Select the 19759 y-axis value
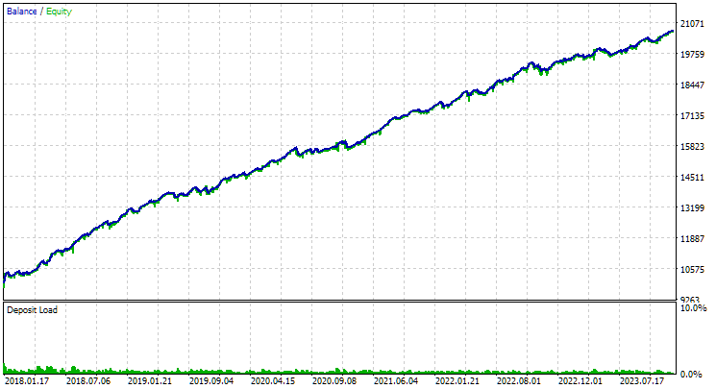The height and width of the screenshot is (389, 716). pyautogui.click(x=692, y=55)
